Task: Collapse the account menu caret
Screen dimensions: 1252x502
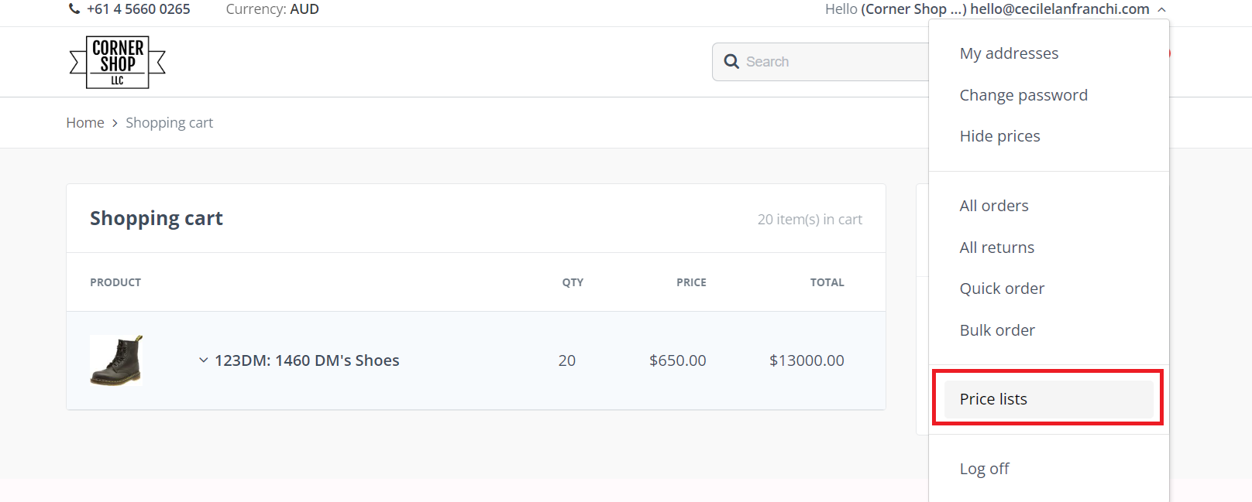Action: pyautogui.click(x=1161, y=10)
